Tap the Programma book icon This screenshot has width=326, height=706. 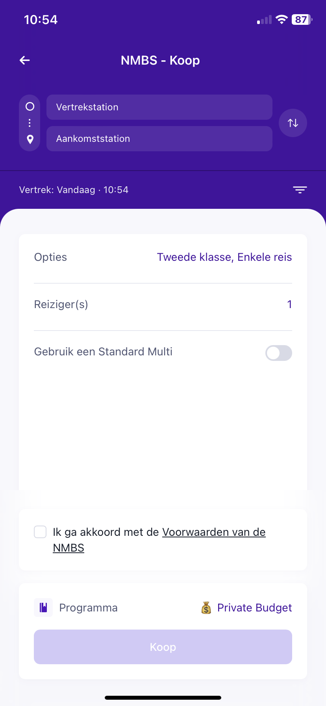click(43, 608)
